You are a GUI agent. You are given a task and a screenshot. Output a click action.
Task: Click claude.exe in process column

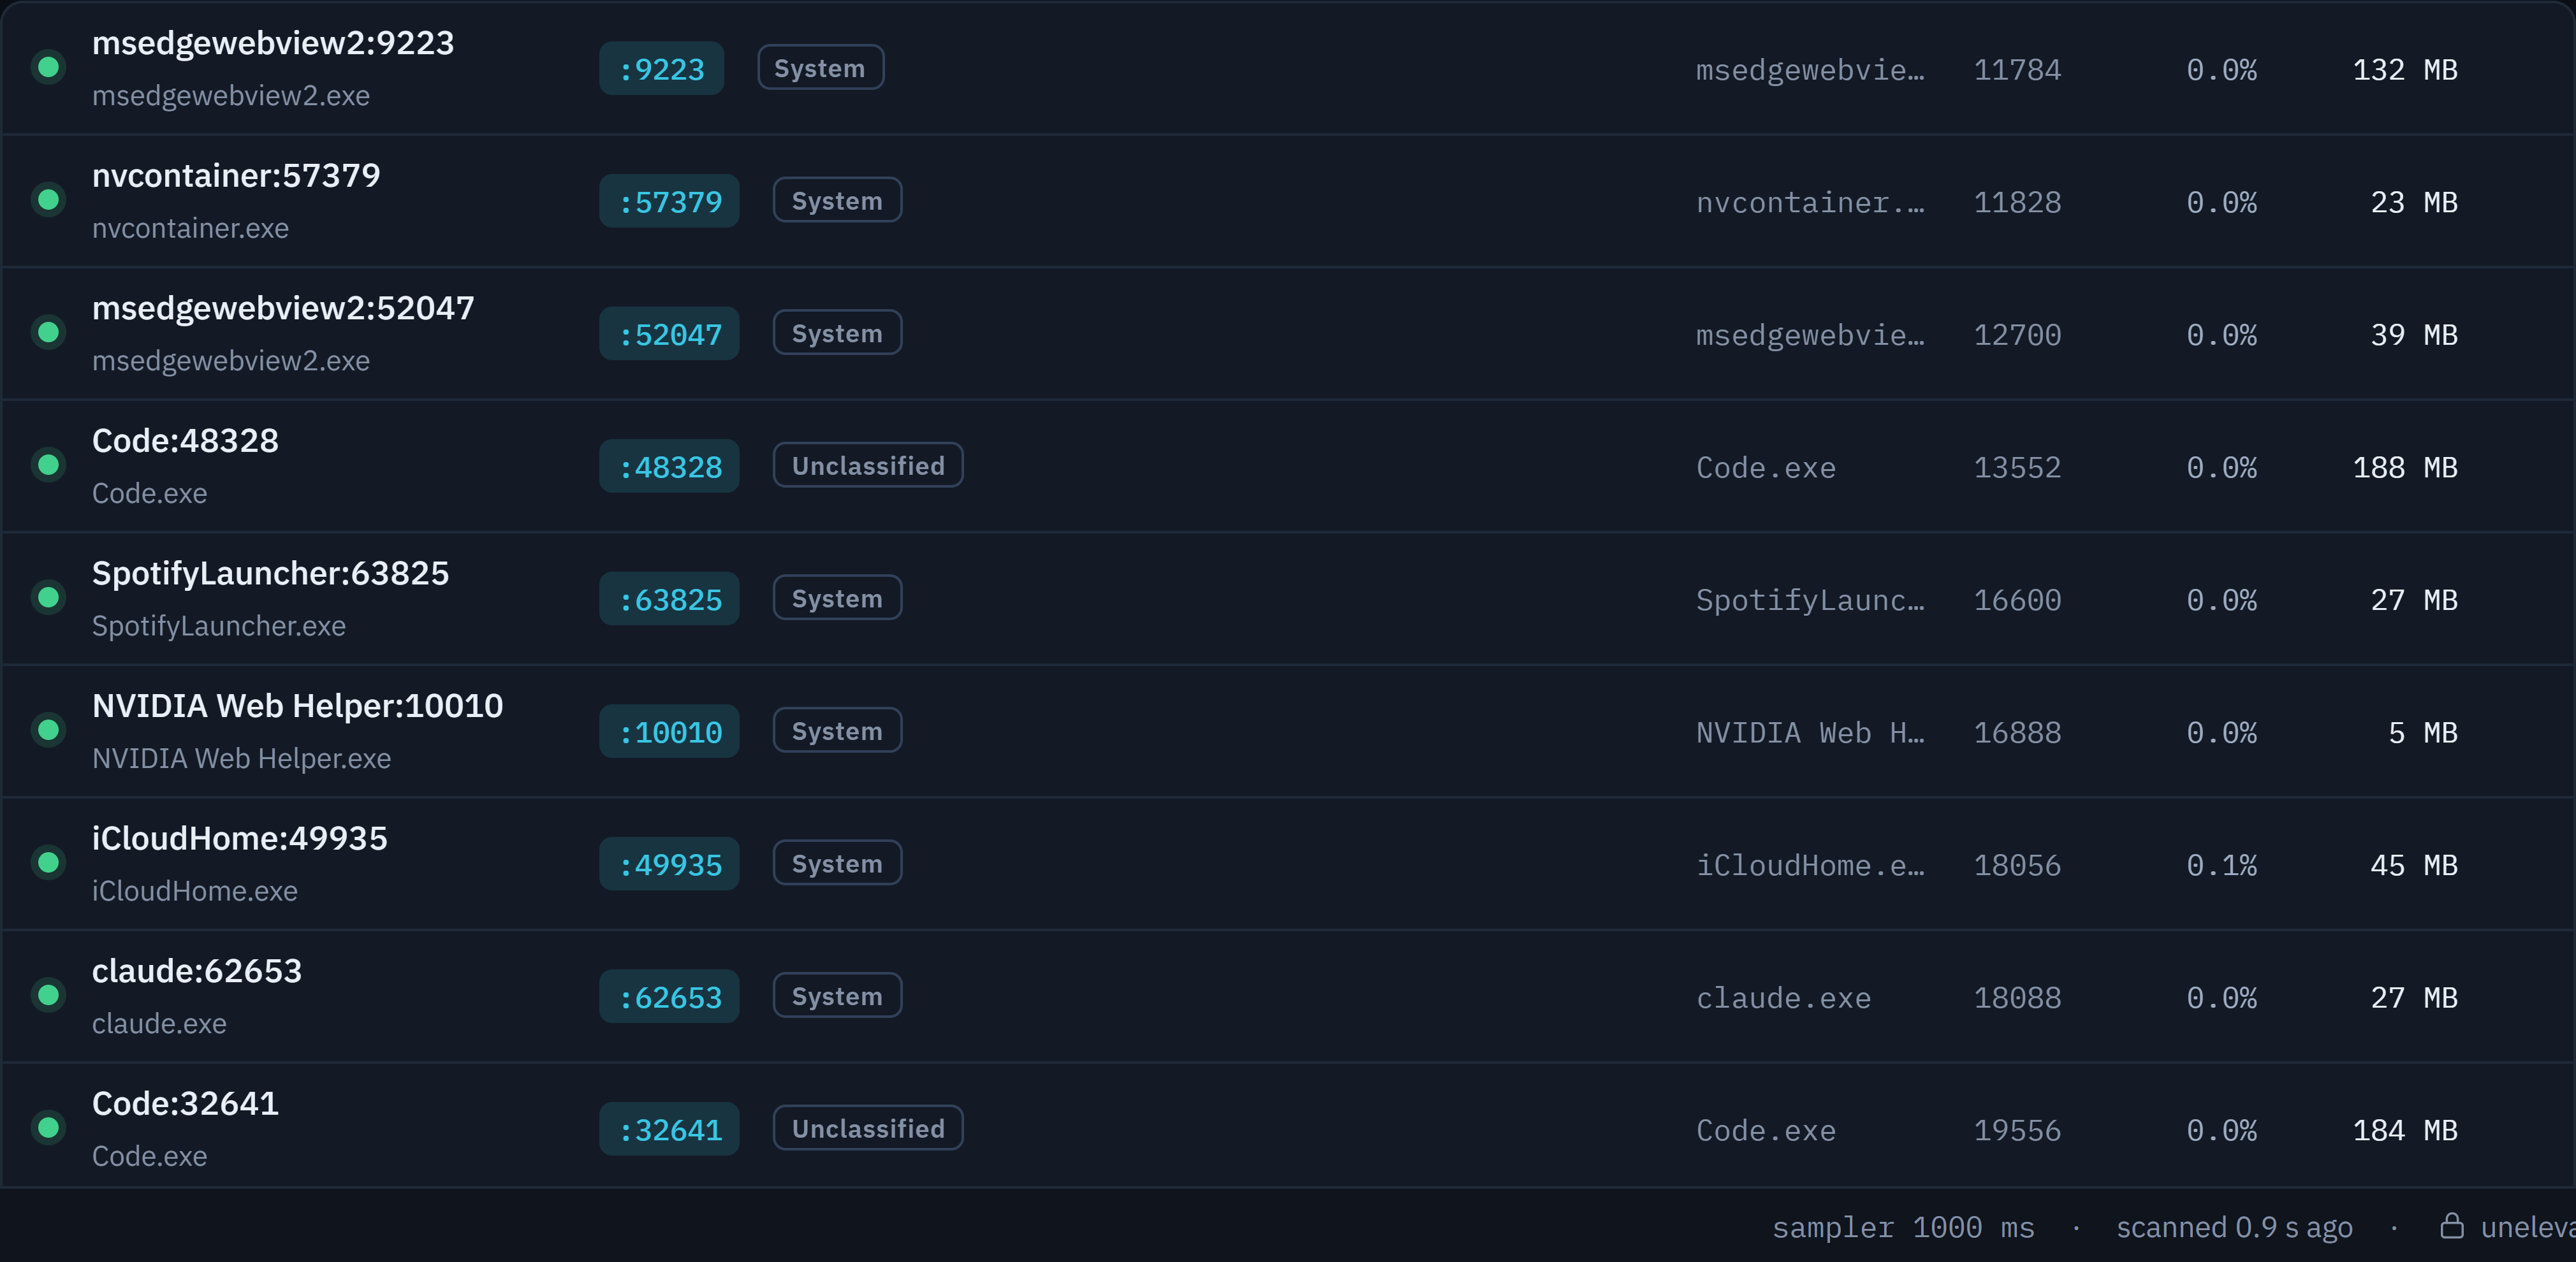pos(1783,998)
